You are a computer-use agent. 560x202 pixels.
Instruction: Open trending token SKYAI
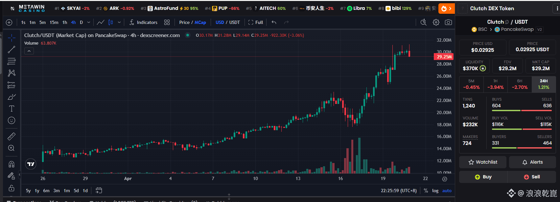click(x=72, y=8)
